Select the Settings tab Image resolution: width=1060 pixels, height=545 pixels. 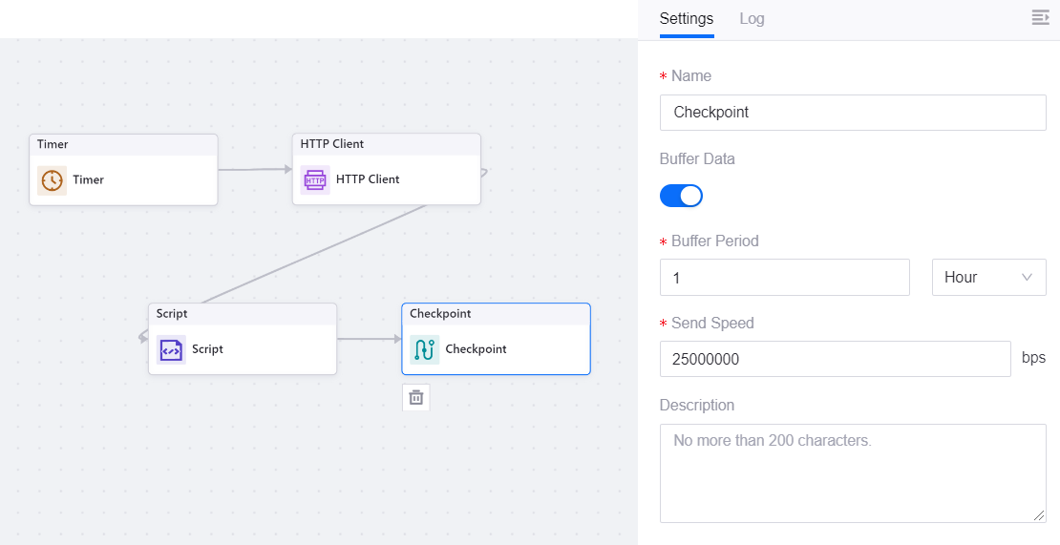pos(686,19)
